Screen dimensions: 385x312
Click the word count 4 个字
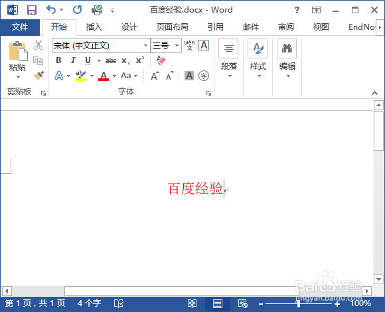(x=89, y=303)
